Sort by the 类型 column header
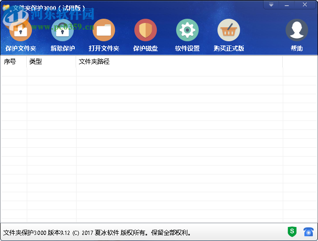Screen dimensions: 318x241 (51, 61)
